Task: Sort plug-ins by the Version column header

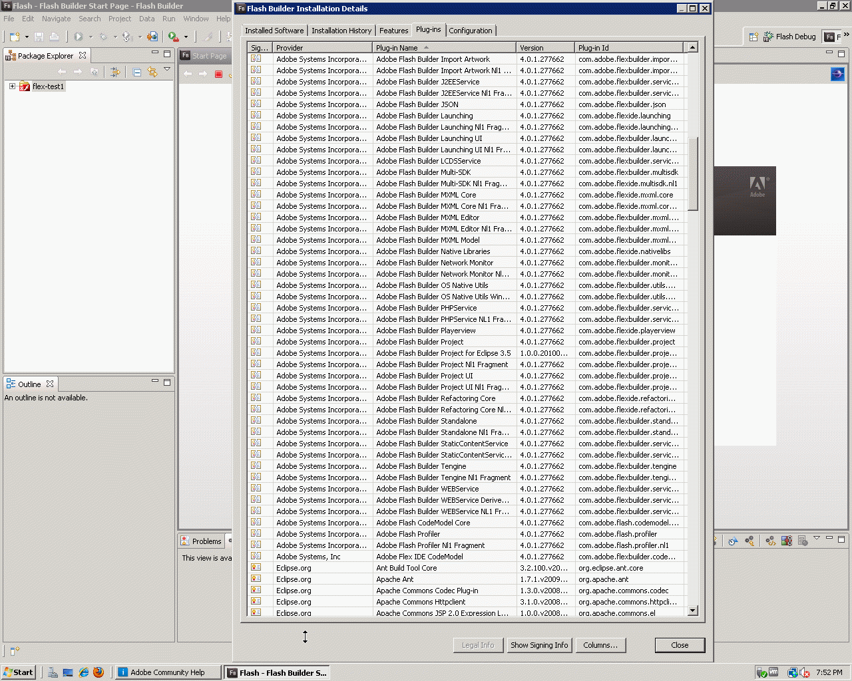Action: (545, 48)
